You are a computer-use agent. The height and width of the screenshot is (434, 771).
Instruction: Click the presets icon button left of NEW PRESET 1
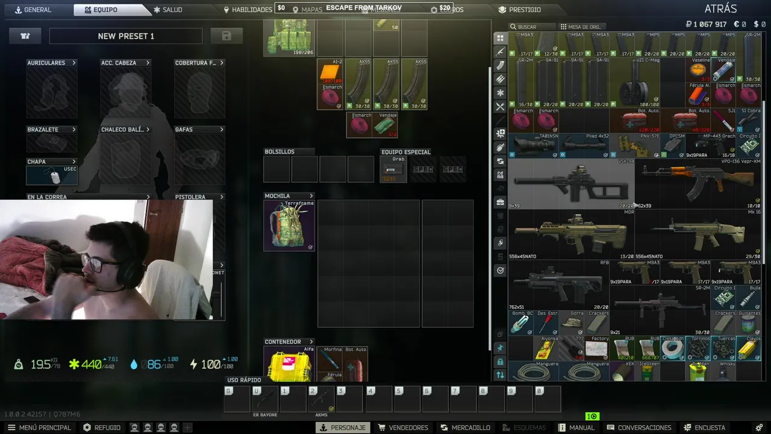pyautogui.click(x=25, y=36)
